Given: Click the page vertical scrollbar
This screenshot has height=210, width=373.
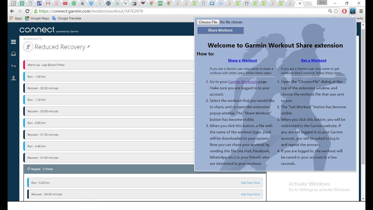Looking at the screenshot, I should 363,96.
